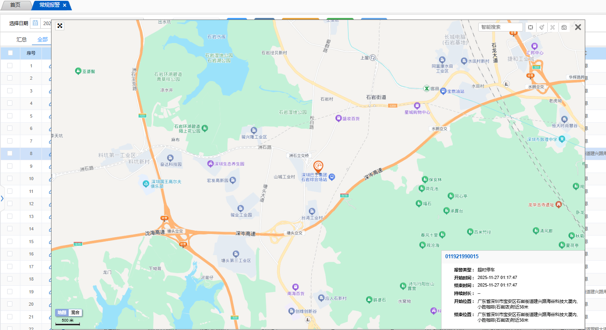Image resolution: width=606 pixels, height=330 pixels.
Task: Open the 汇总 summary tab
Action: [x=22, y=39]
